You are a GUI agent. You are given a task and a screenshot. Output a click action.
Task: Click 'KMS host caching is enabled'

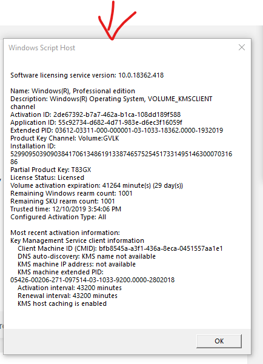click(62, 303)
